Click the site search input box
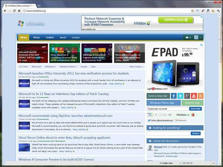The width and height of the screenshot is (223, 167). 168,133
